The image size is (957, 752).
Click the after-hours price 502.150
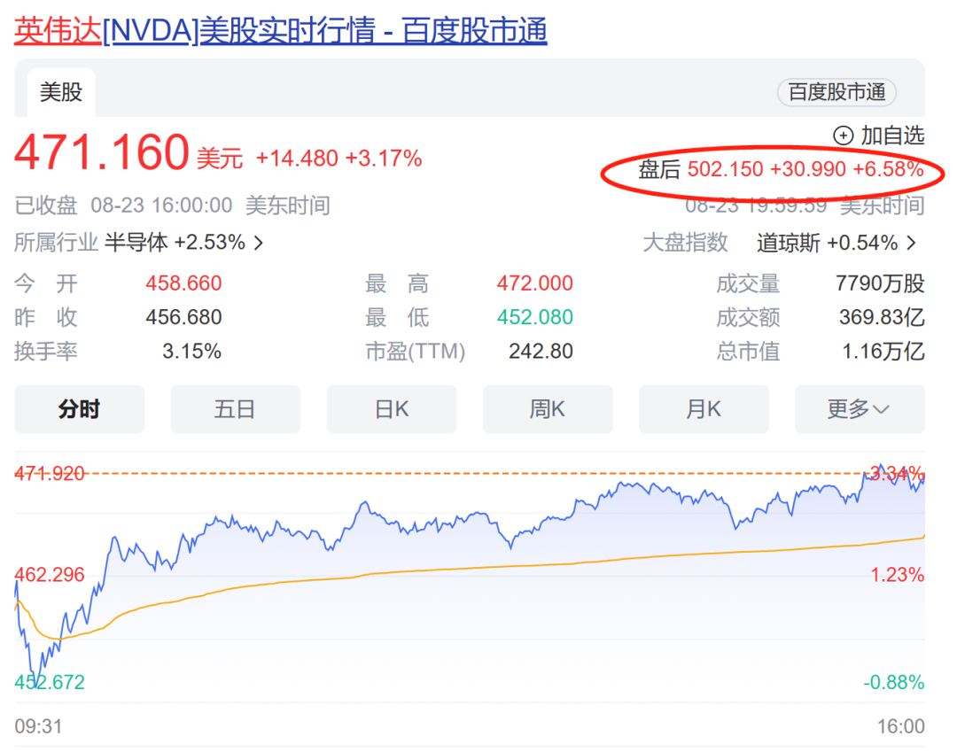[725, 169]
